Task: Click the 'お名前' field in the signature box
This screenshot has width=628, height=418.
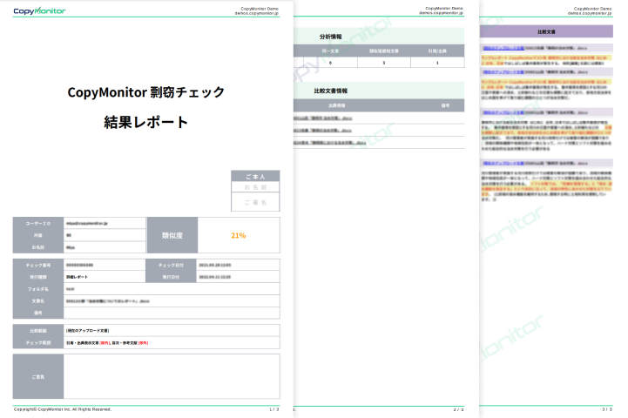Action: point(255,187)
